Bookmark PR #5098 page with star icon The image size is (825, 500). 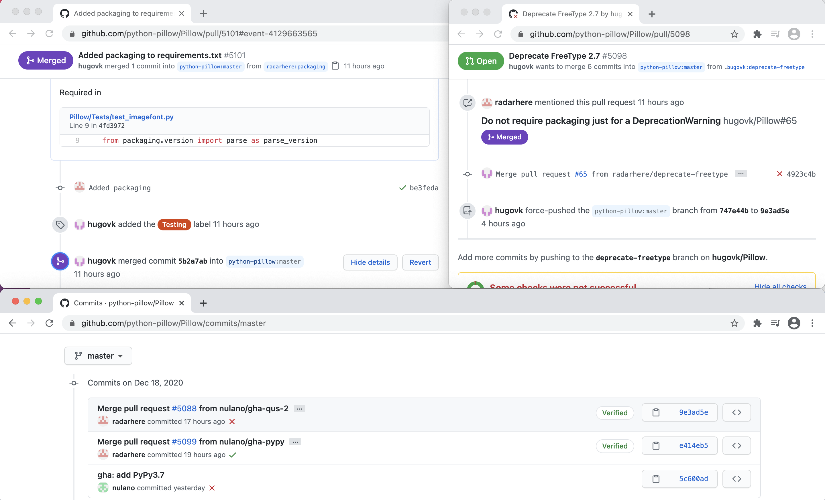(x=734, y=34)
